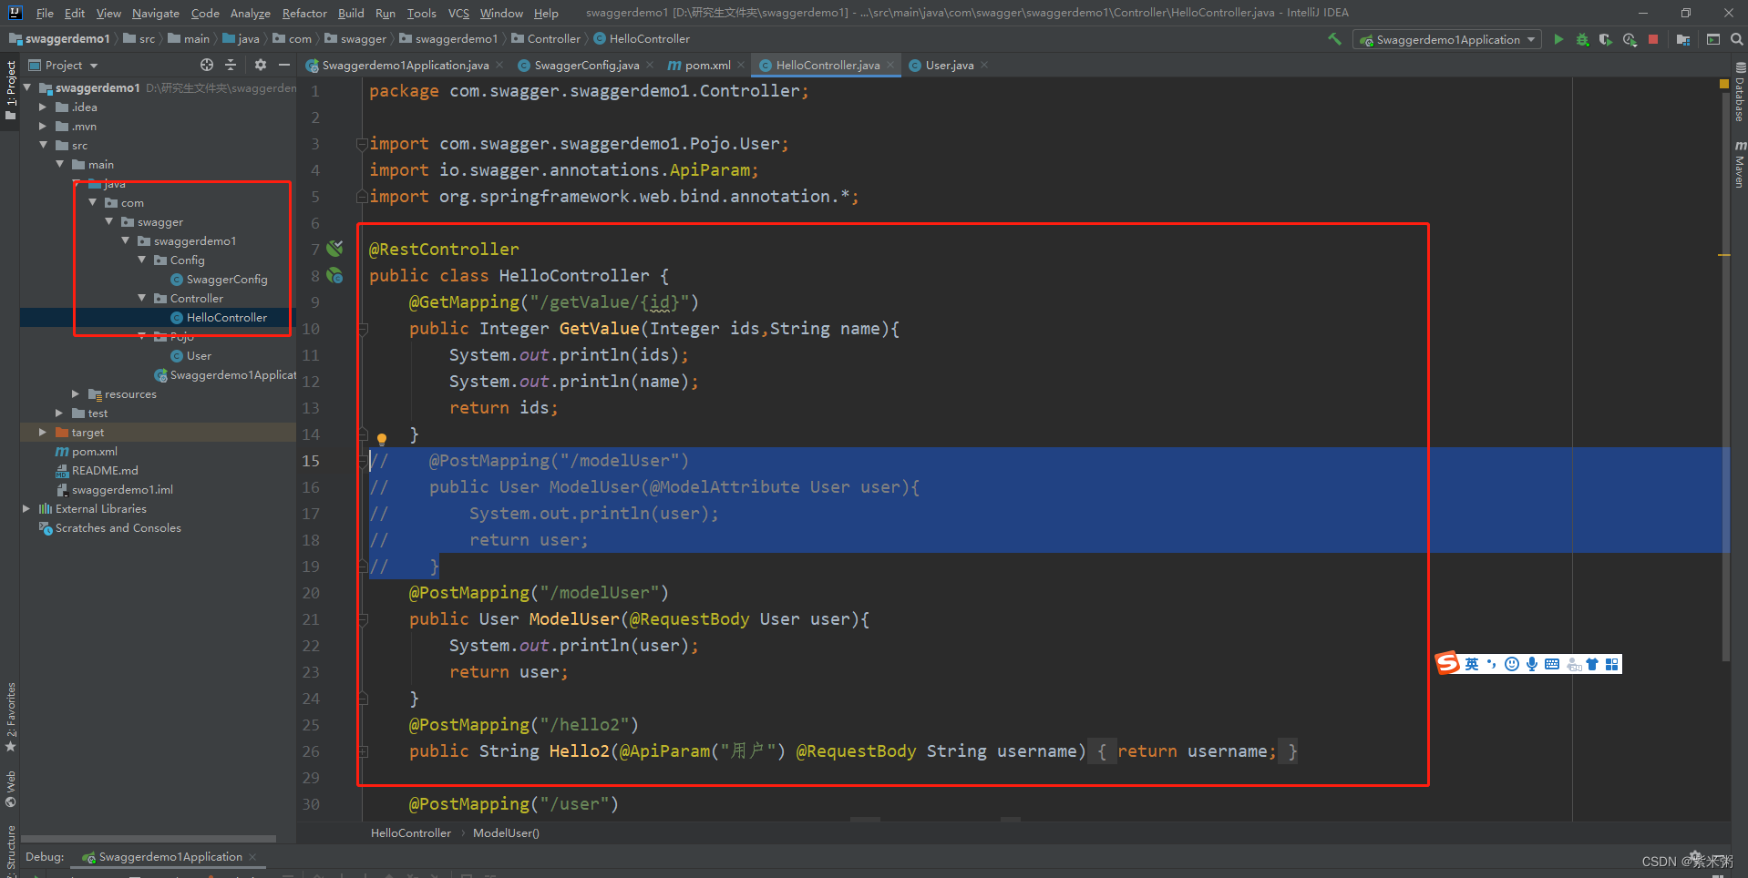Click the yellow bulb intention icon near line 14
The width and height of the screenshot is (1748, 878).
[382, 437]
